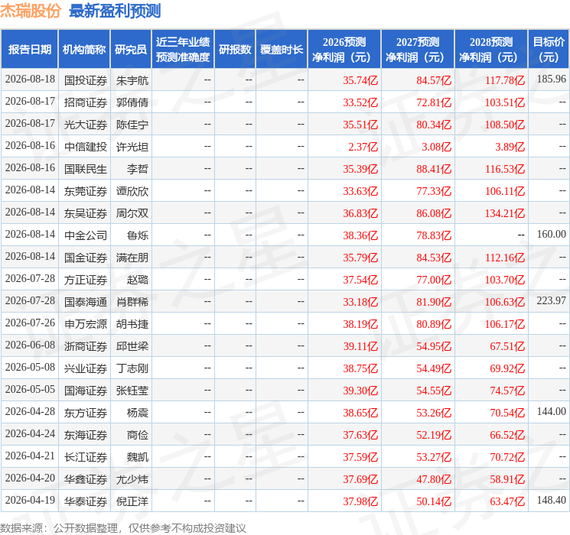The height and width of the screenshot is (535, 570).
Task: Select the 华鑫证券 institution cell
Action: (86, 478)
